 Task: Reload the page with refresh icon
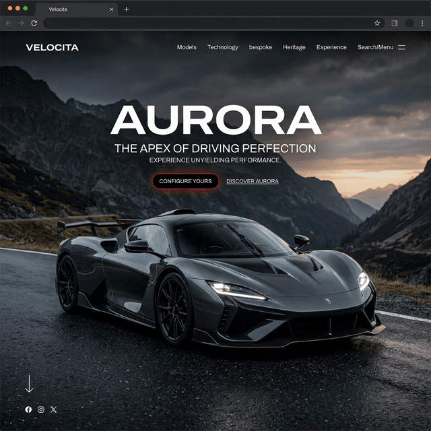(x=34, y=23)
